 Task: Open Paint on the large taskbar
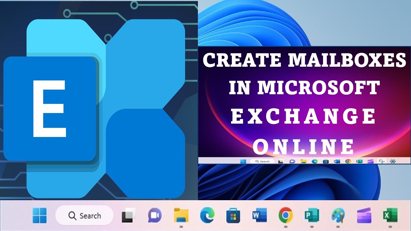338,215
